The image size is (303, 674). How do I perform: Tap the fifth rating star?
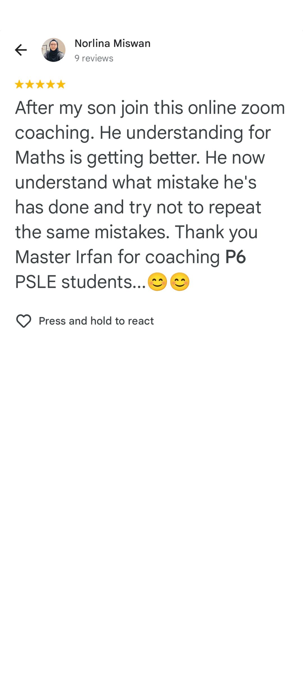(61, 84)
